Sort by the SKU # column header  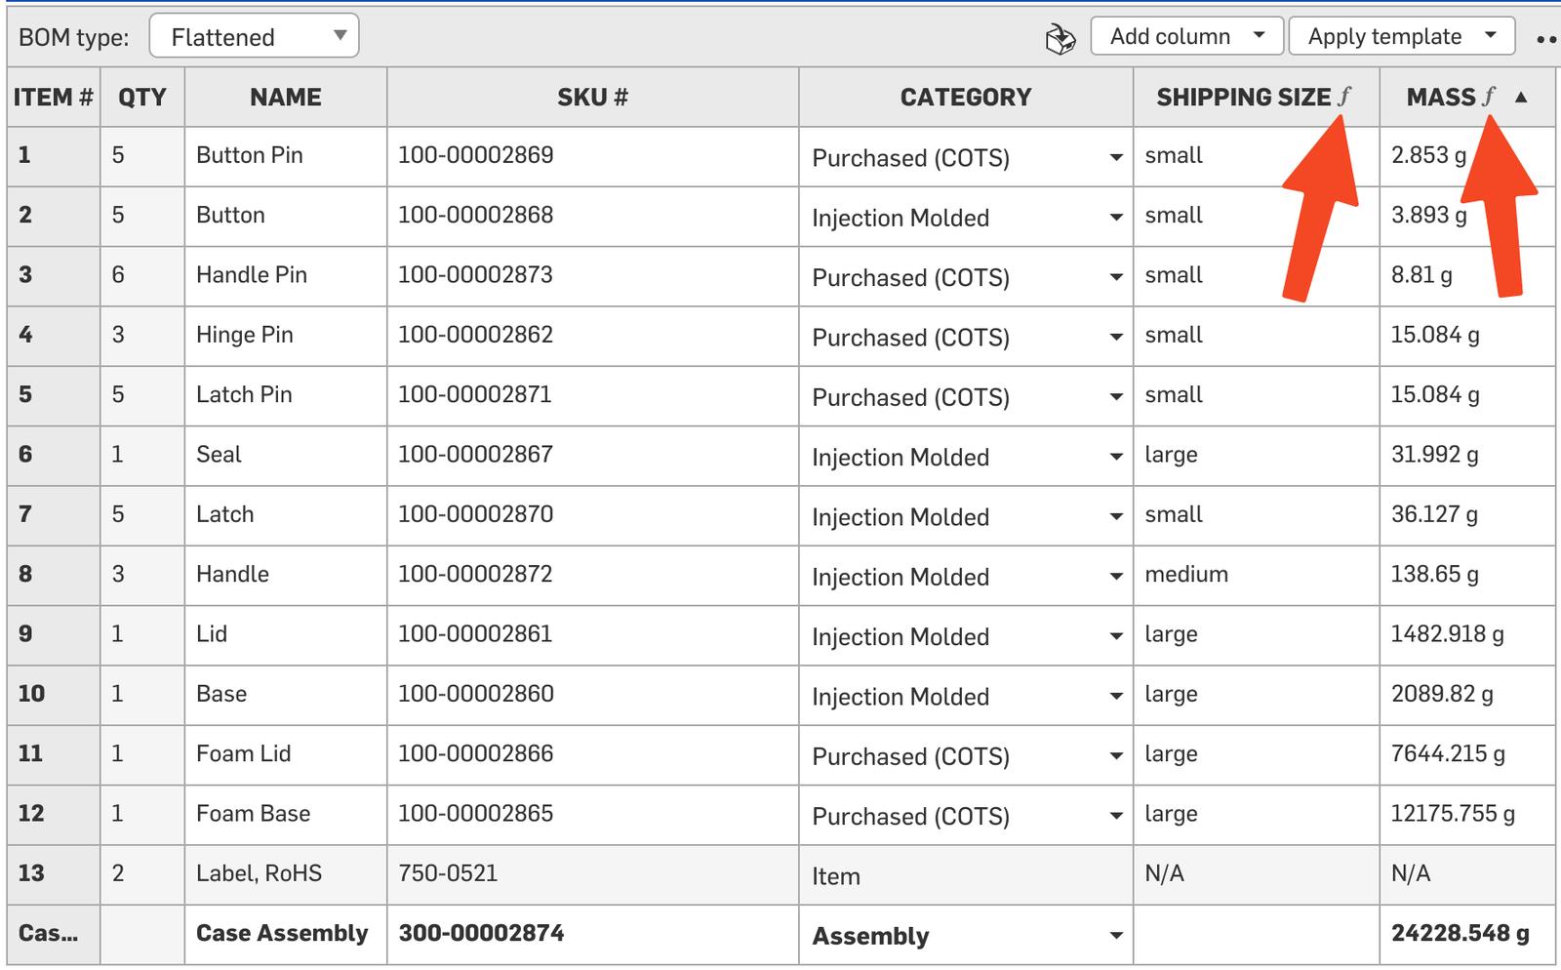(592, 97)
